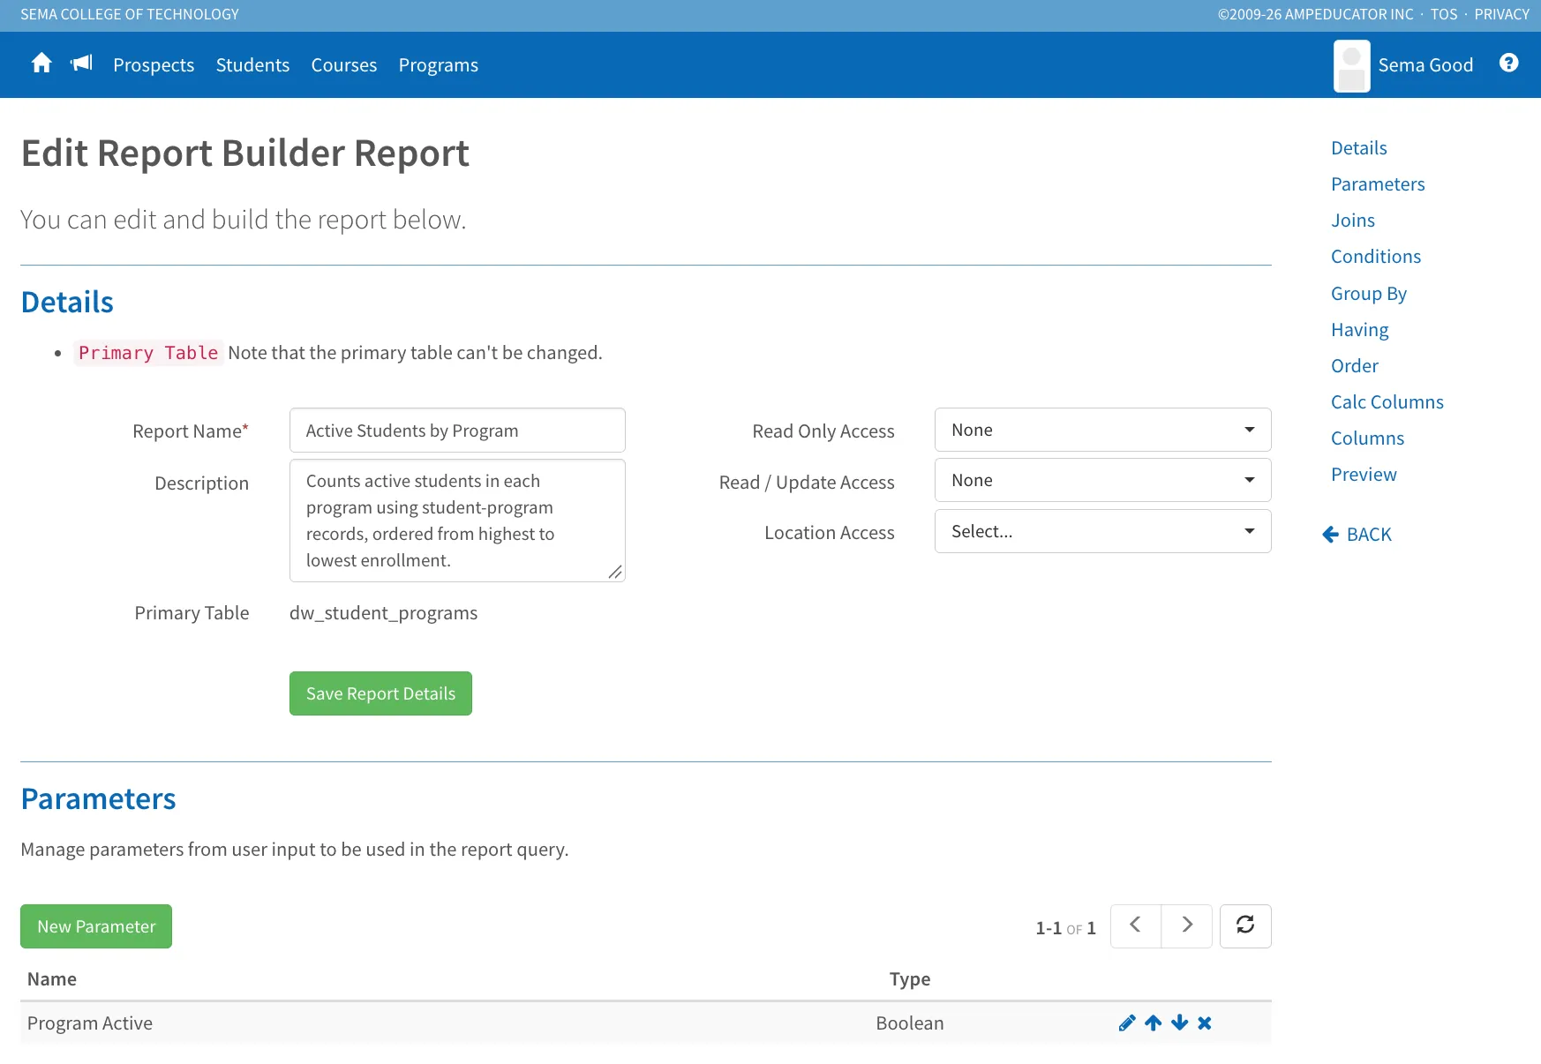
Task: Open the Students menu
Action: tap(252, 65)
